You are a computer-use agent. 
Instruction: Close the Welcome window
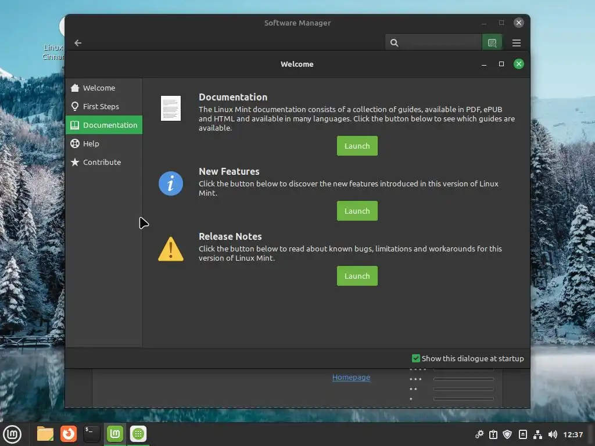pos(519,64)
